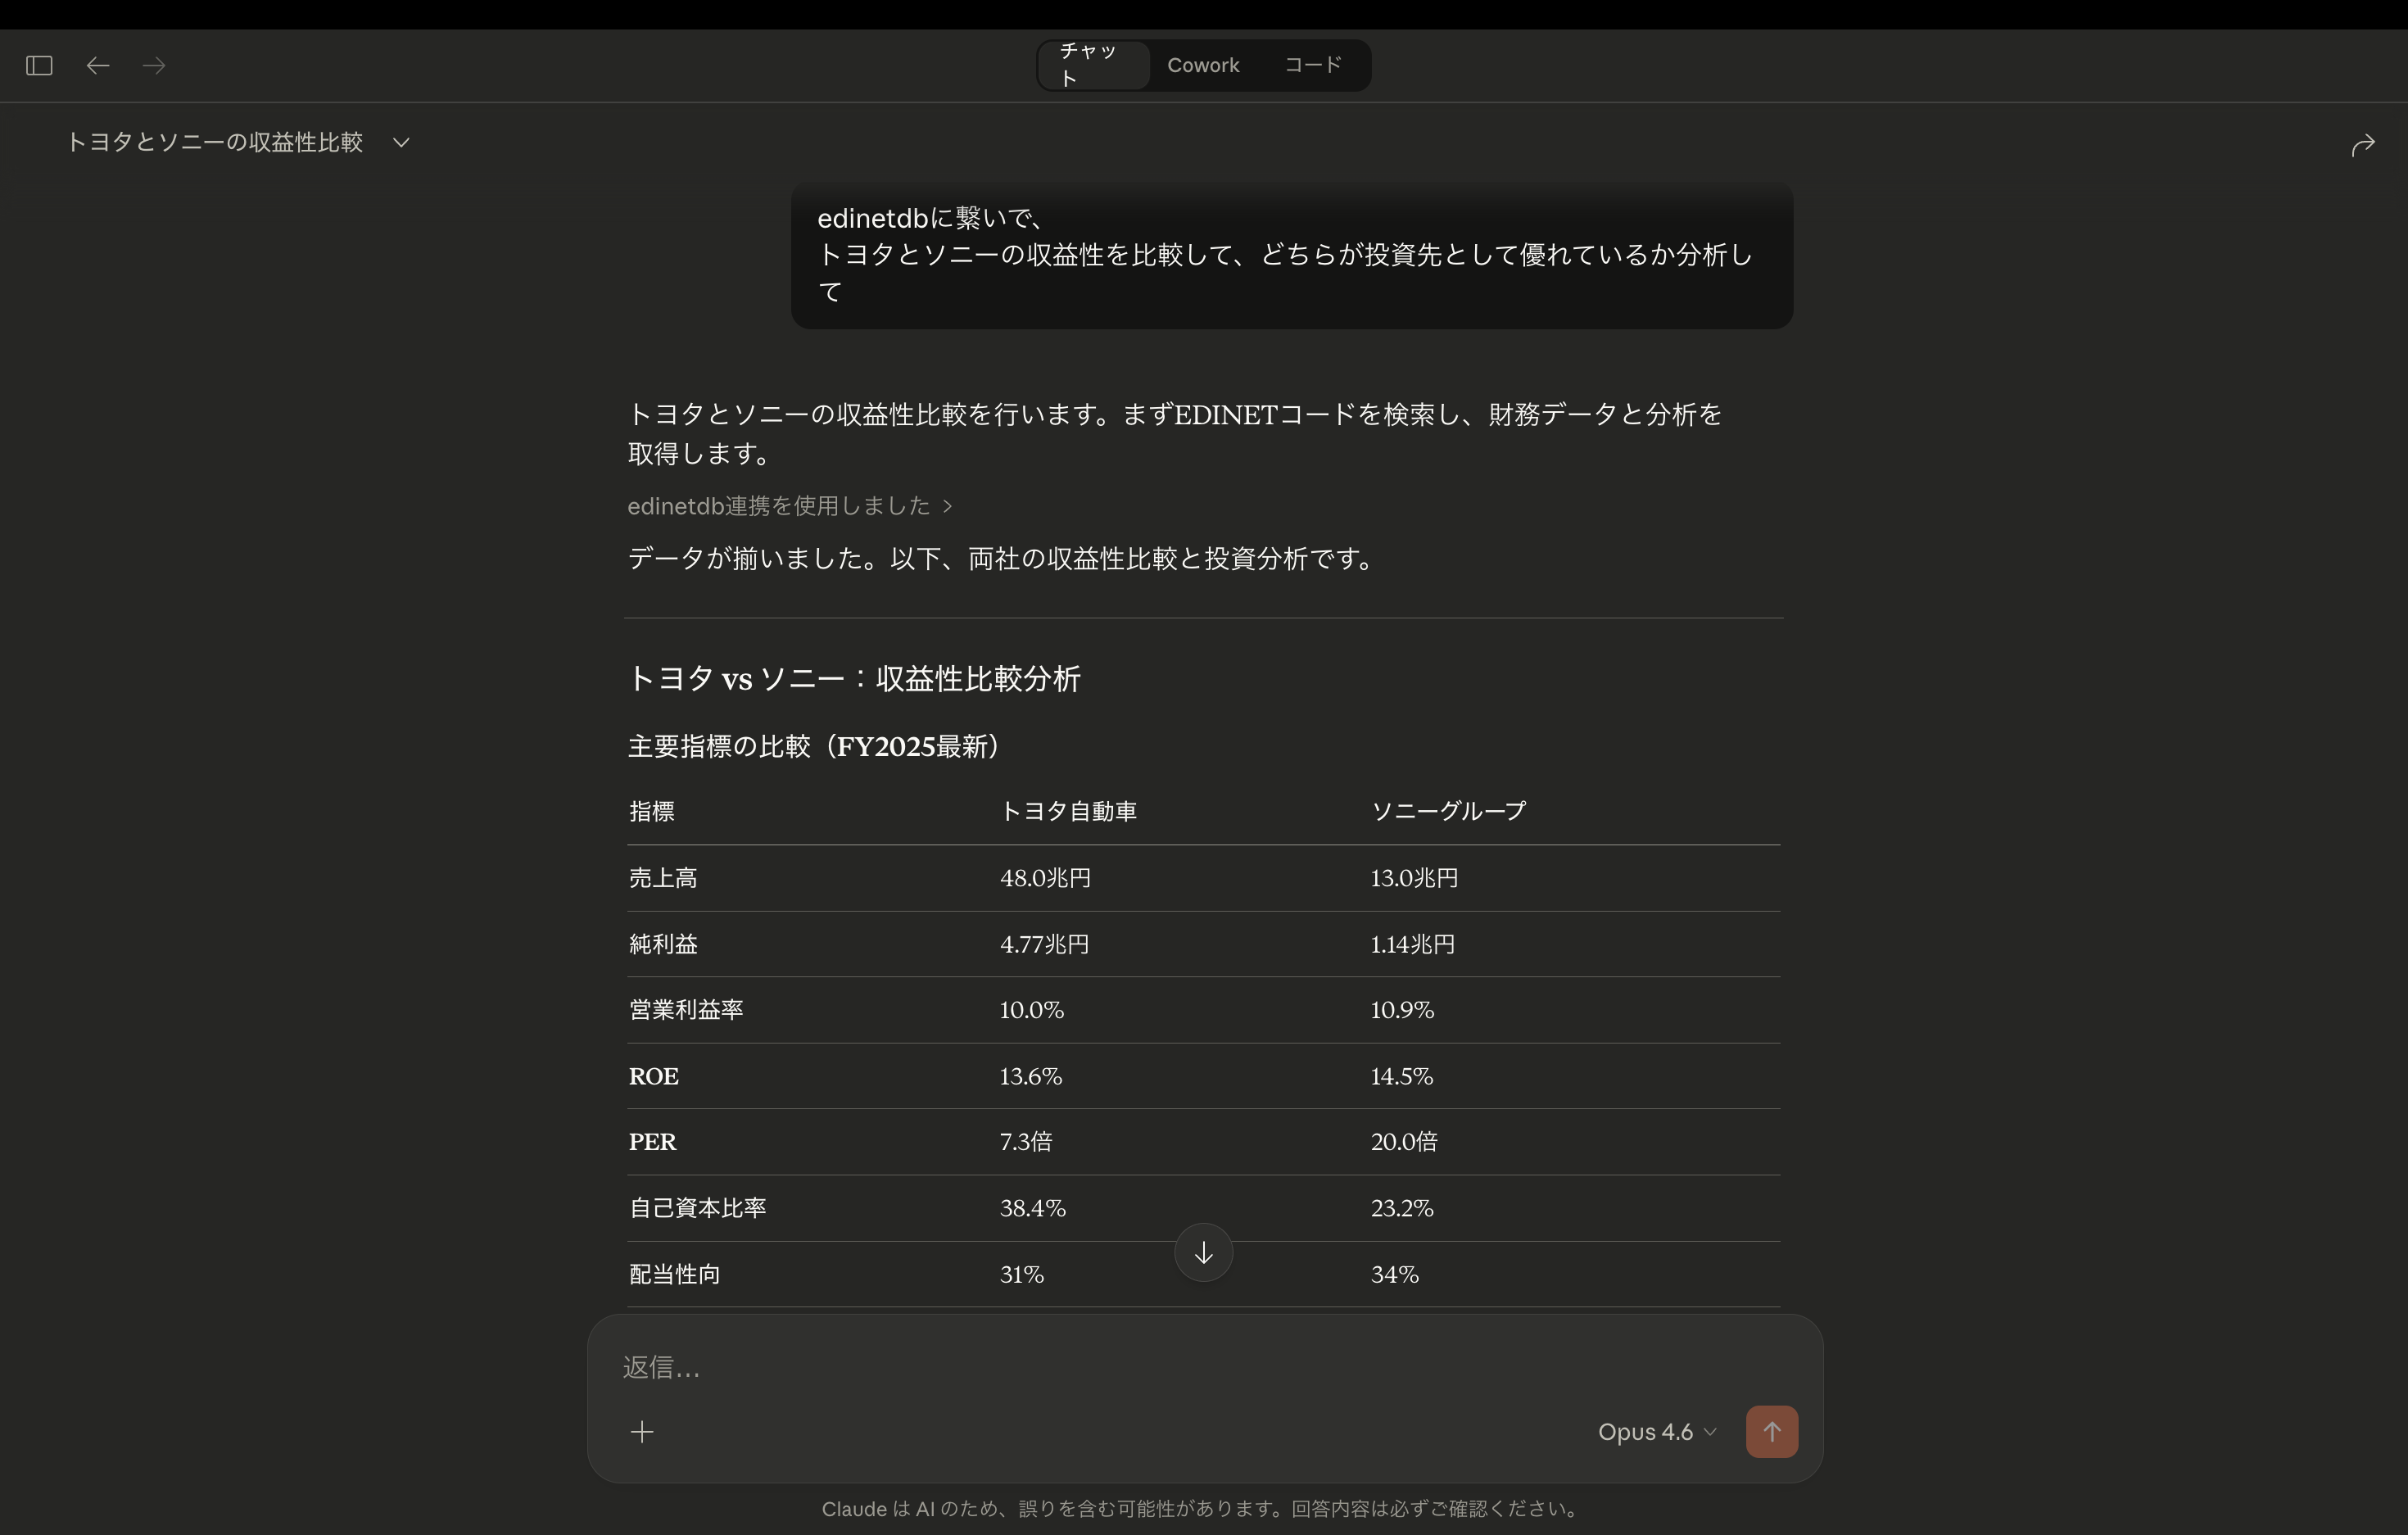Toggle the sidebar panel icon
The image size is (2408, 1535).
point(39,66)
